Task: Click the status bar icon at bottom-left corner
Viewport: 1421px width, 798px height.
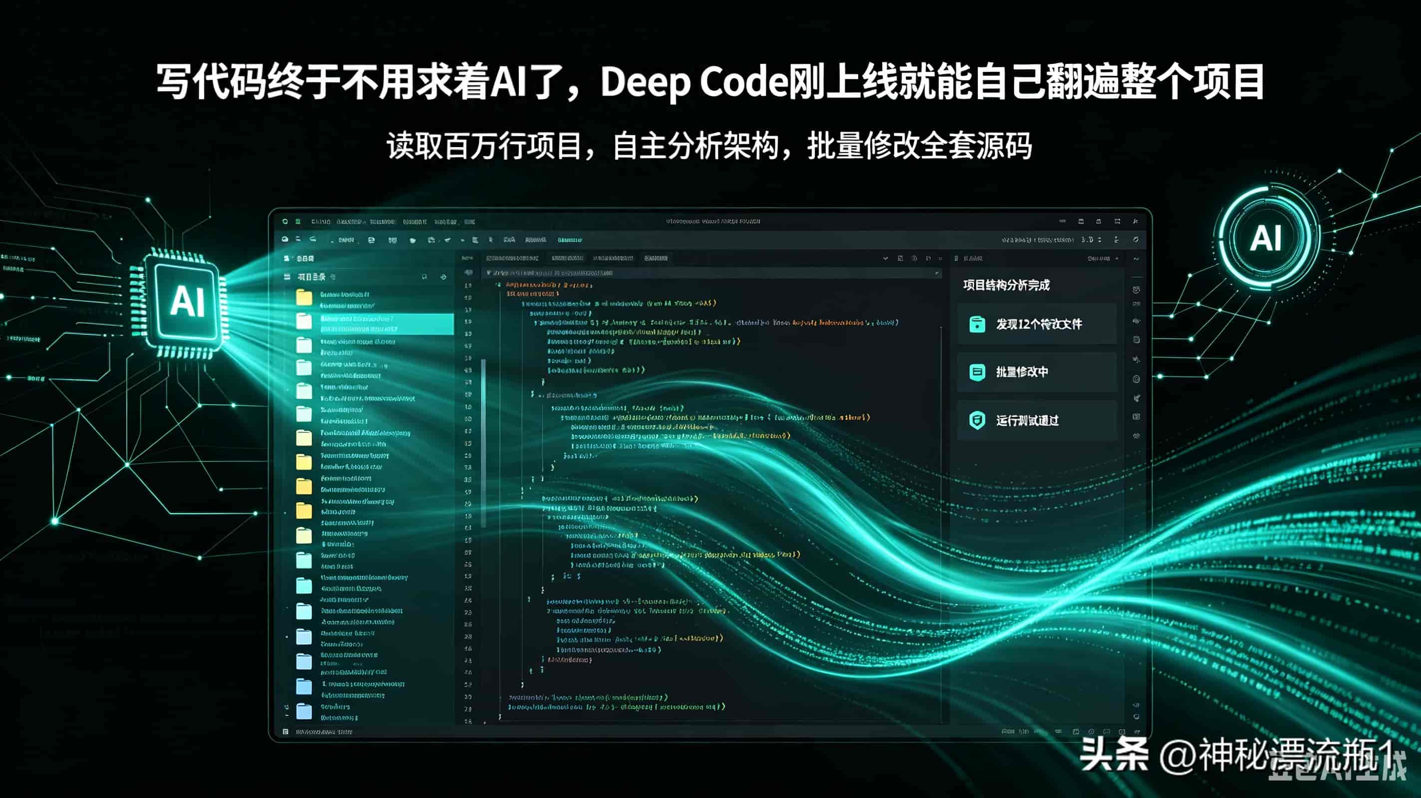Action: (x=285, y=732)
